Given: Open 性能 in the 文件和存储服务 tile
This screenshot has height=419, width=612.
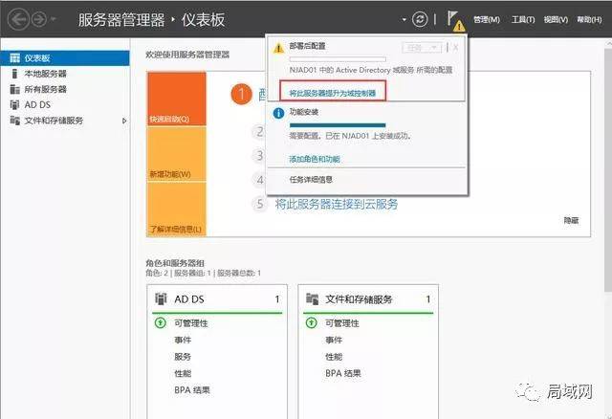Looking at the screenshot, I should point(334,357).
